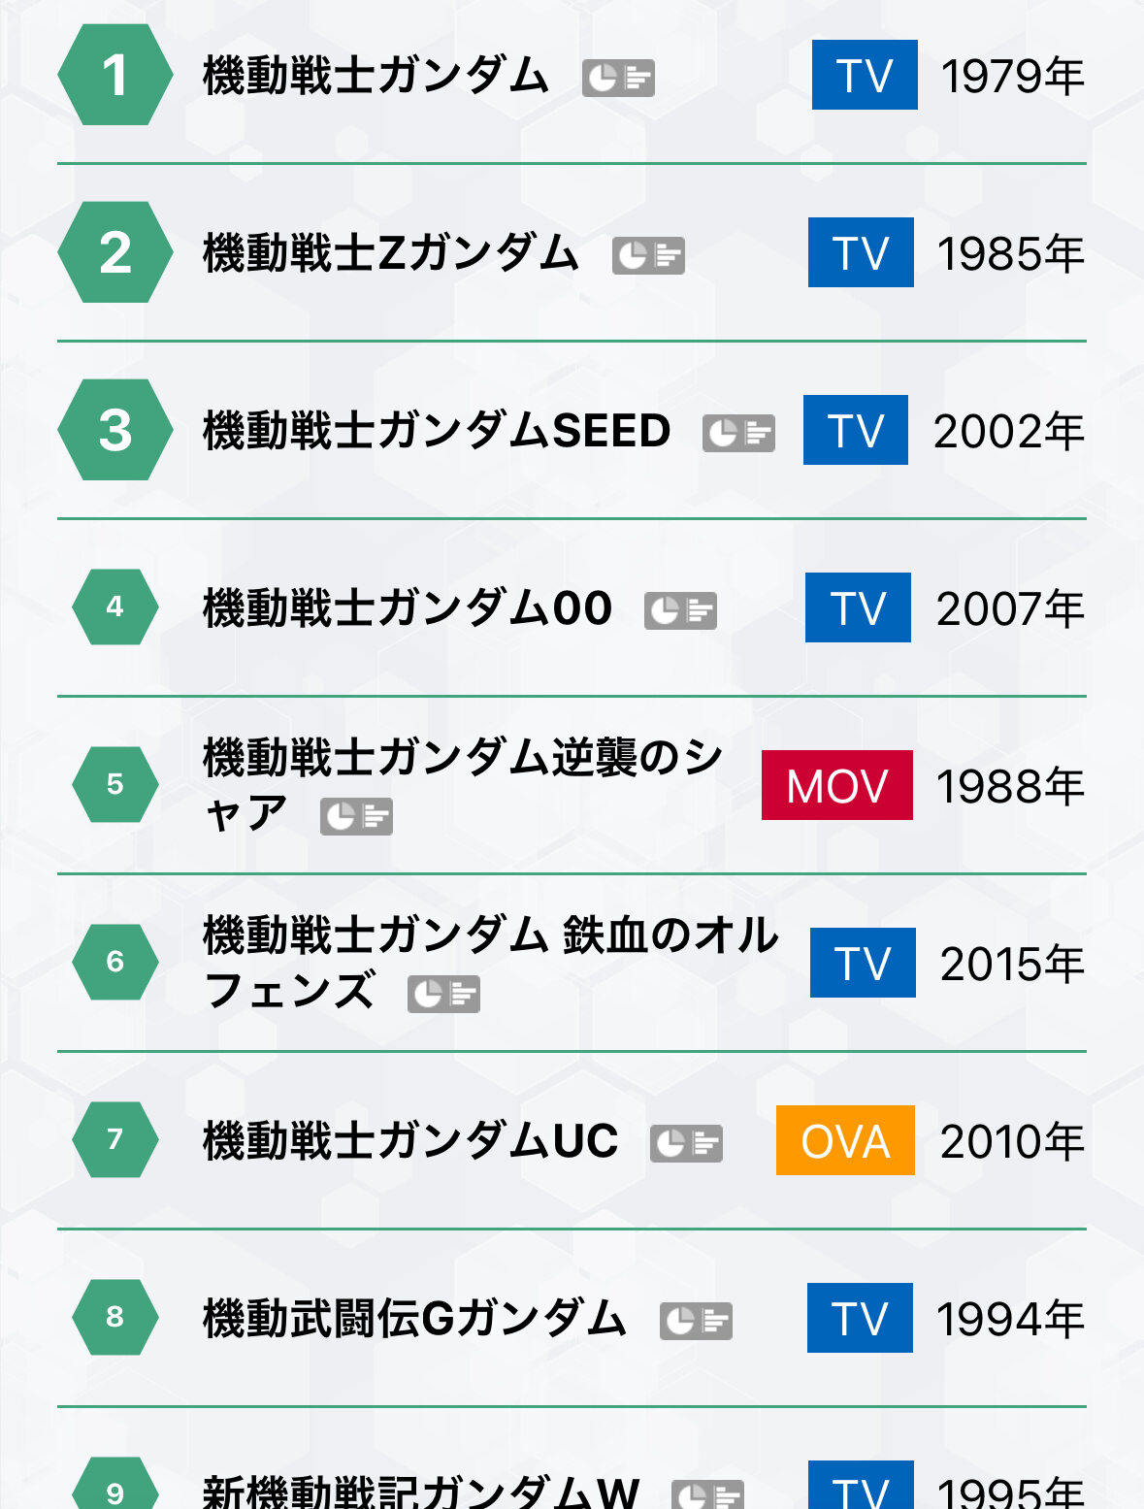Open the 機動戦士ガンダムSEED title

pyautogui.click(x=437, y=431)
